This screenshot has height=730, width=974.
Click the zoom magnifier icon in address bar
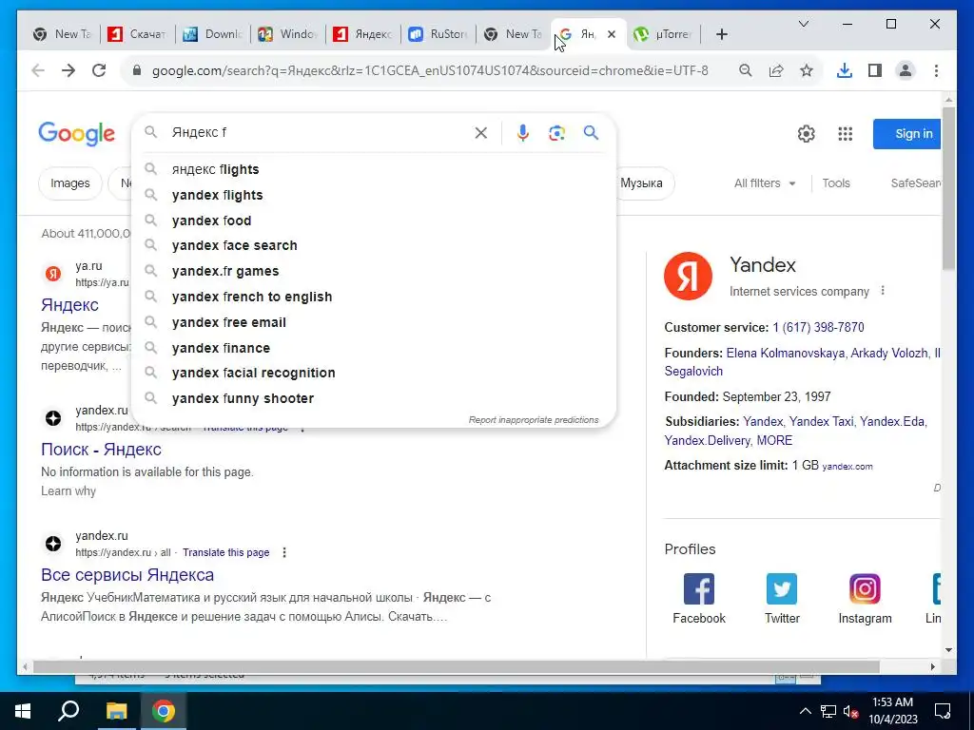click(x=746, y=70)
